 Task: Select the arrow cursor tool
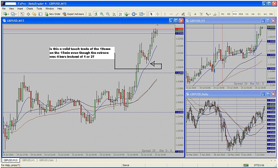point(151,14)
